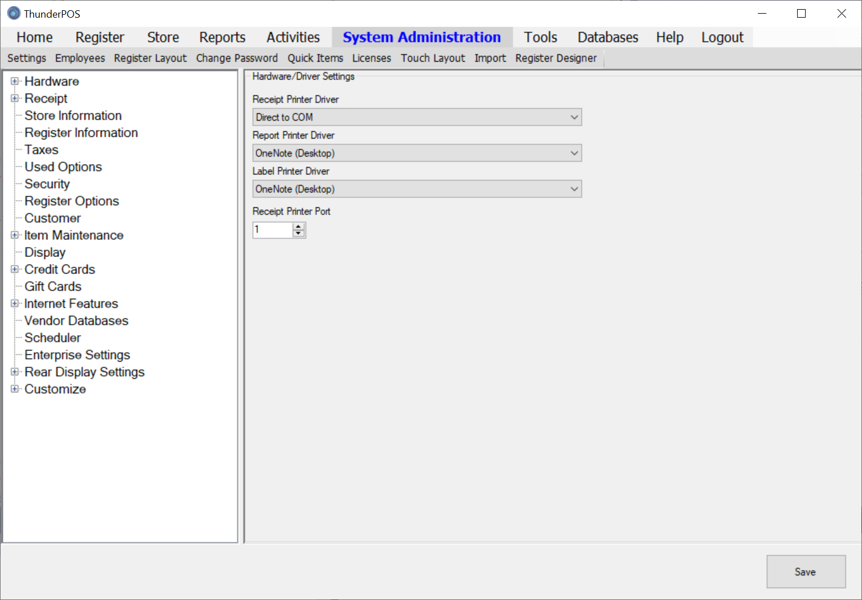Open Touch Layout from the toolbar
Viewport: 862px width, 600px height.
(433, 58)
